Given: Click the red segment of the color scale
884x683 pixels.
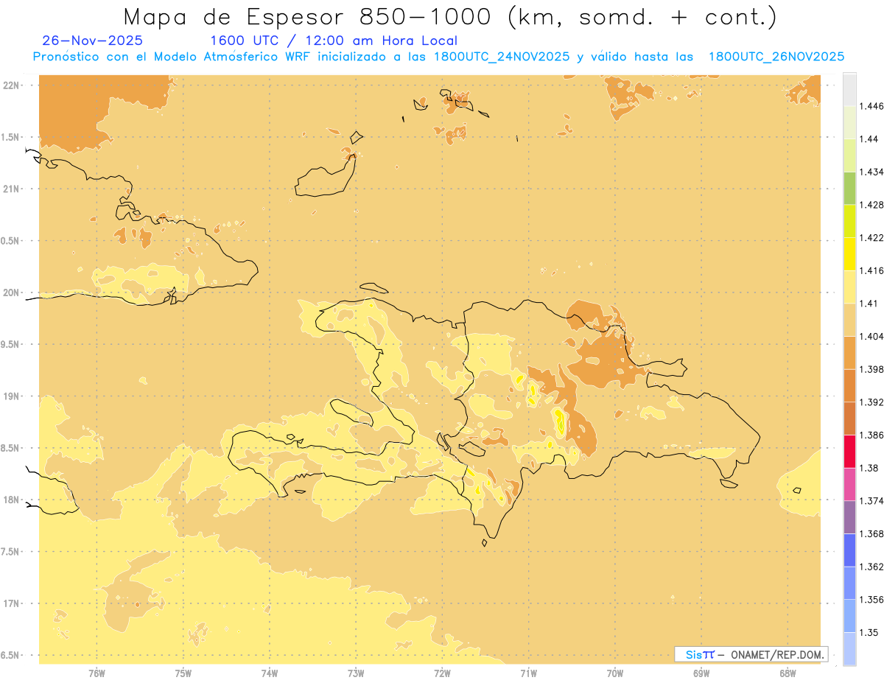Looking at the screenshot, I should [849, 452].
